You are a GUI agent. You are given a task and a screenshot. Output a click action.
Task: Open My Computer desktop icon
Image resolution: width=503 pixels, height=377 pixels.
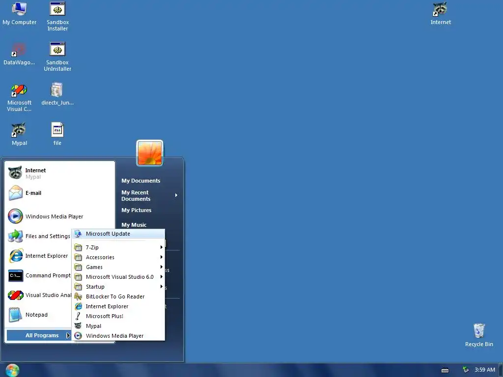[19, 13]
